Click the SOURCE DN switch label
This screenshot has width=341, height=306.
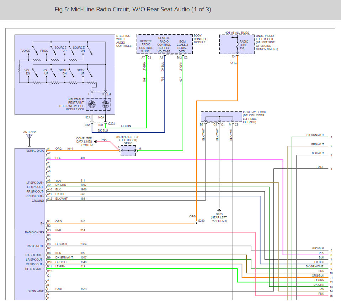click(x=79, y=49)
